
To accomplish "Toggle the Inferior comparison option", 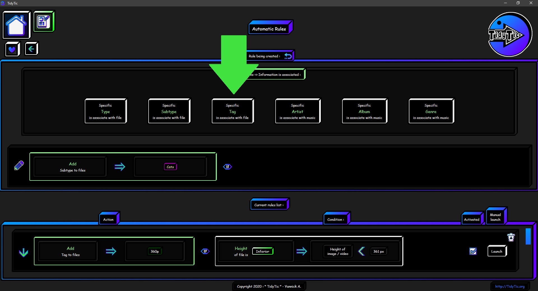I will tap(263, 251).
